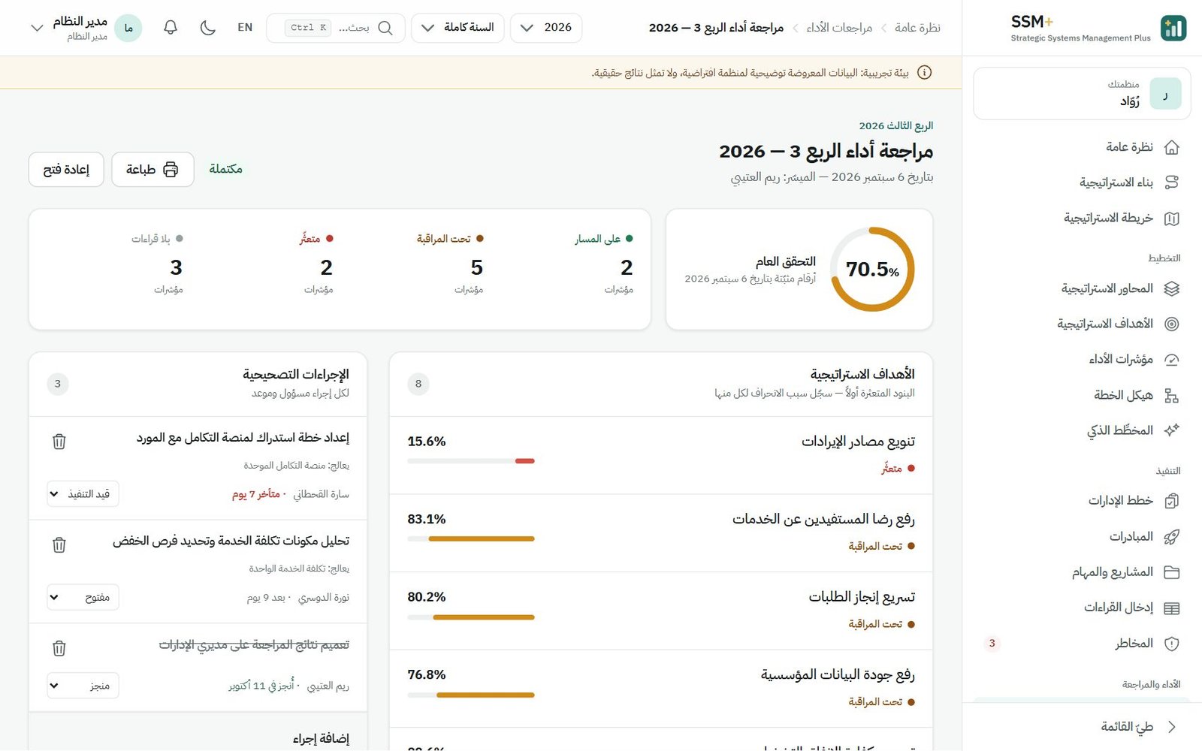Click the 70.5% overall achievement ring
The width and height of the screenshot is (1202, 751).
pyautogui.click(x=872, y=270)
